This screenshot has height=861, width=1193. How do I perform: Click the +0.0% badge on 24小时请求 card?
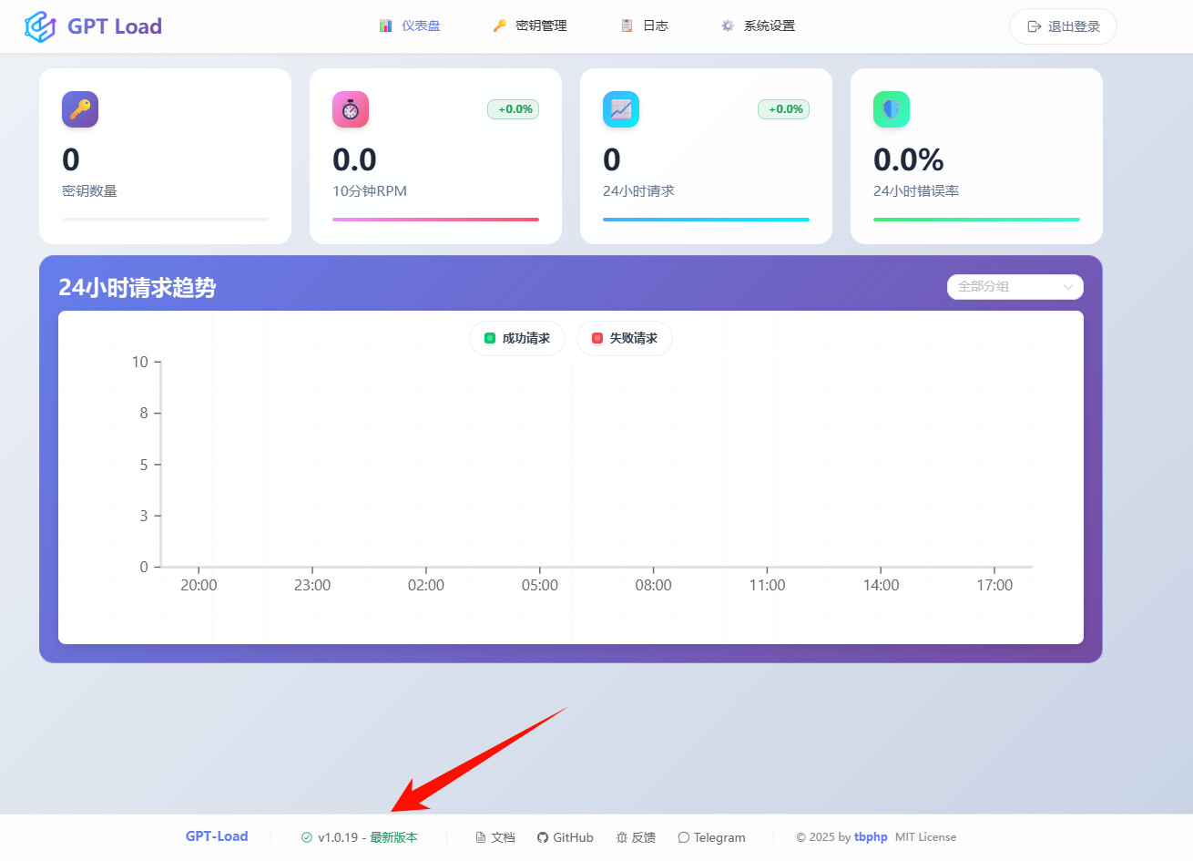784,109
